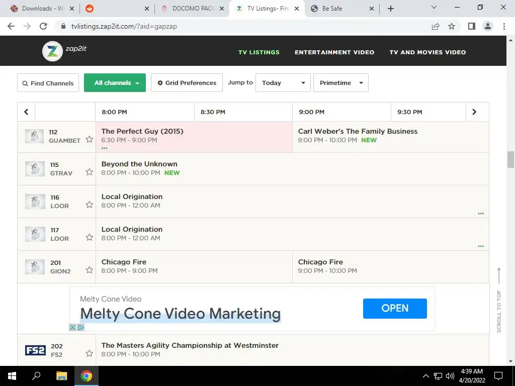This screenshot has height=386, width=515.
Task: Open Chrome profile avatar
Action: pyautogui.click(x=488, y=26)
